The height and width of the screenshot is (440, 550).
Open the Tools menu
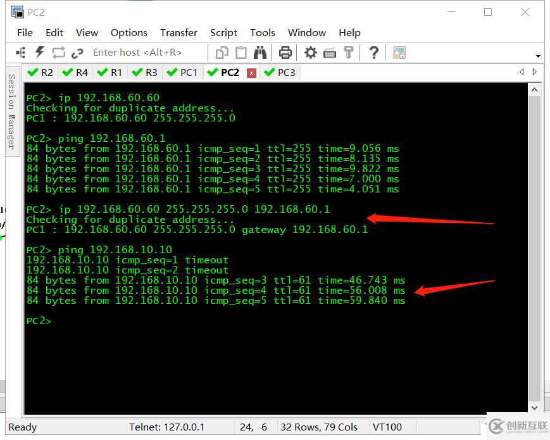pyautogui.click(x=263, y=33)
